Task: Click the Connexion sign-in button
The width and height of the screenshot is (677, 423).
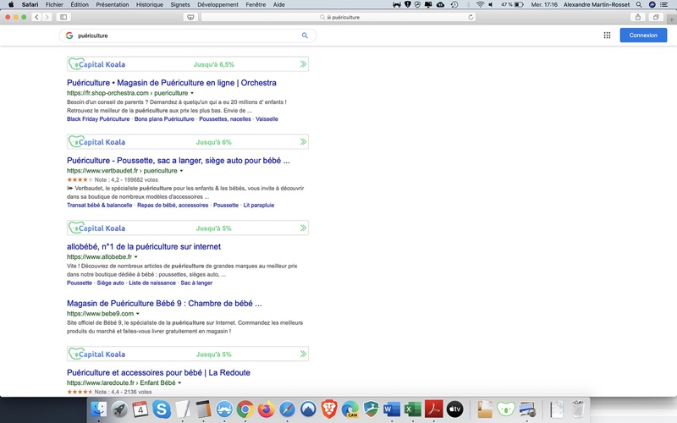Action: (x=643, y=35)
